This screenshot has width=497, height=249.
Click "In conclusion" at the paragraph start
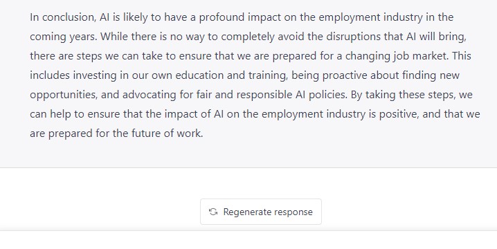[x=63, y=17]
